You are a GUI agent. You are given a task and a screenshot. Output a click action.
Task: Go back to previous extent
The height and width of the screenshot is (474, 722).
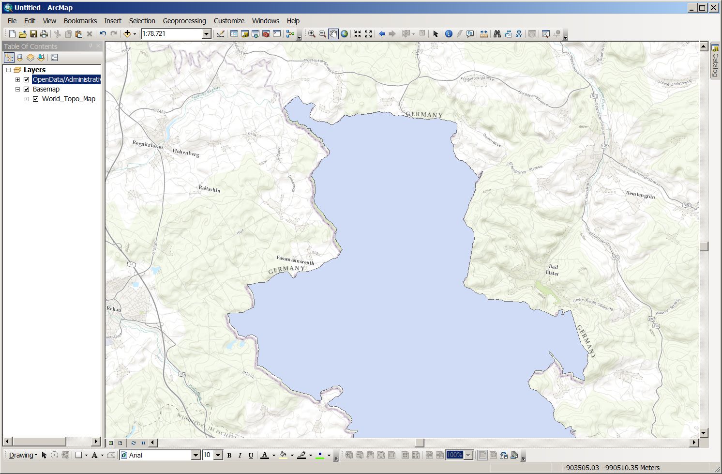pyautogui.click(x=382, y=34)
